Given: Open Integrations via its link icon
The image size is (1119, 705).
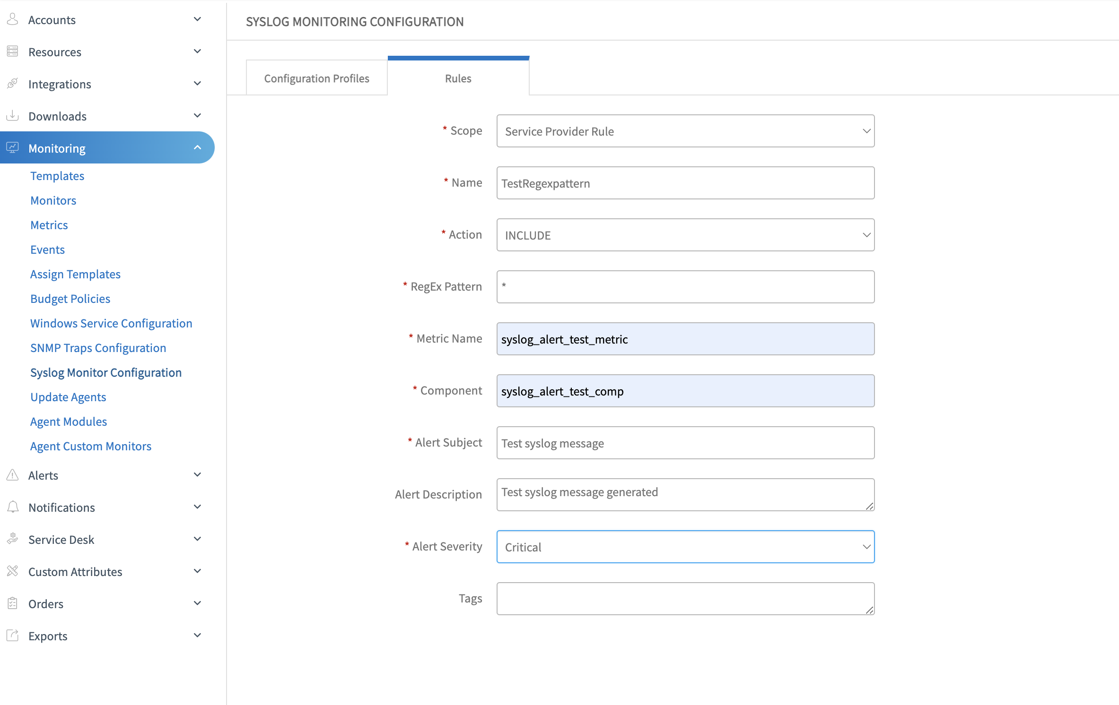Looking at the screenshot, I should point(12,83).
